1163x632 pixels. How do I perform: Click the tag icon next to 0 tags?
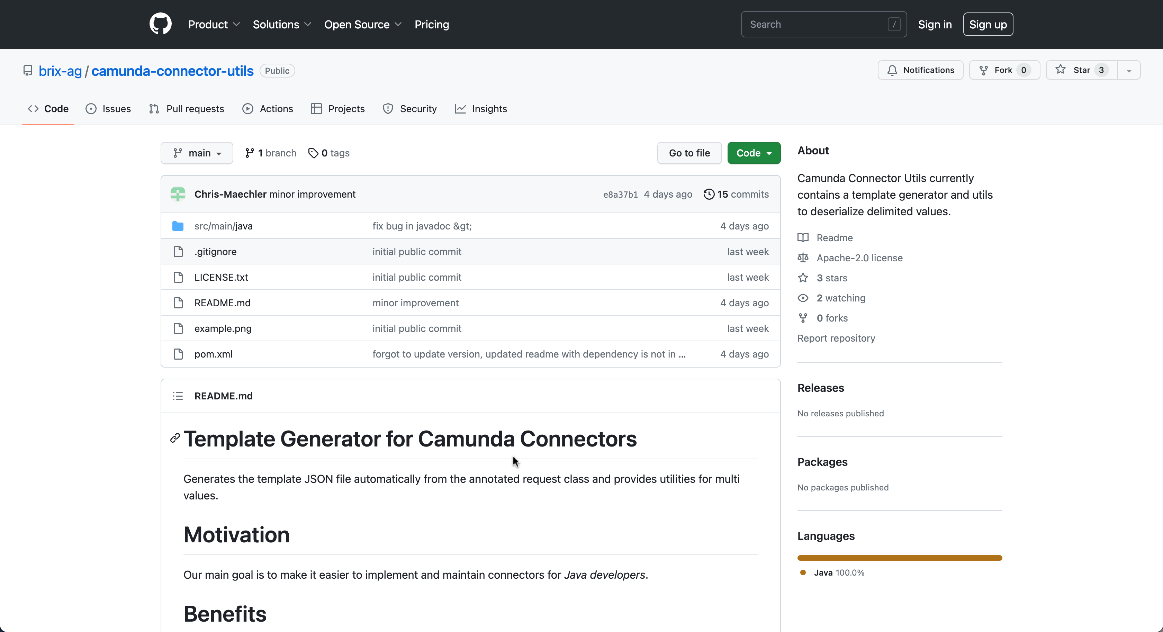313,153
